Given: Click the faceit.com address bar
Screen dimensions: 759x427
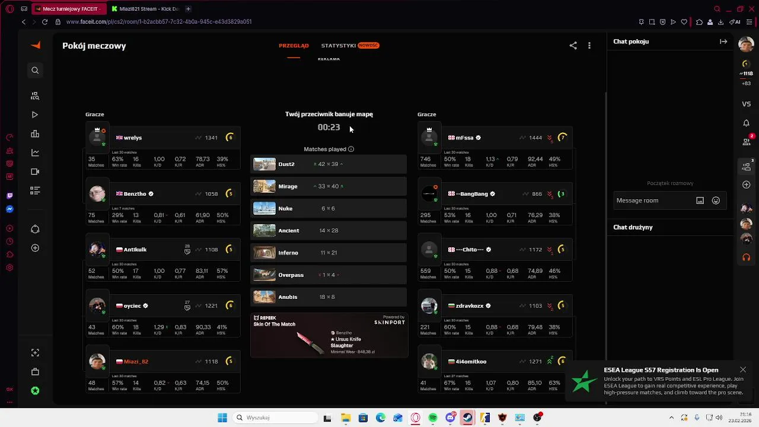Looking at the screenshot, I should [x=159, y=22].
